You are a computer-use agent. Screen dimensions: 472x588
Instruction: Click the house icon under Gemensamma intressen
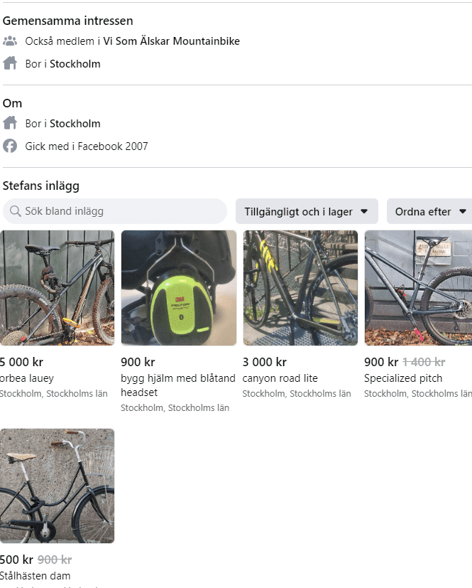(x=10, y=64)
